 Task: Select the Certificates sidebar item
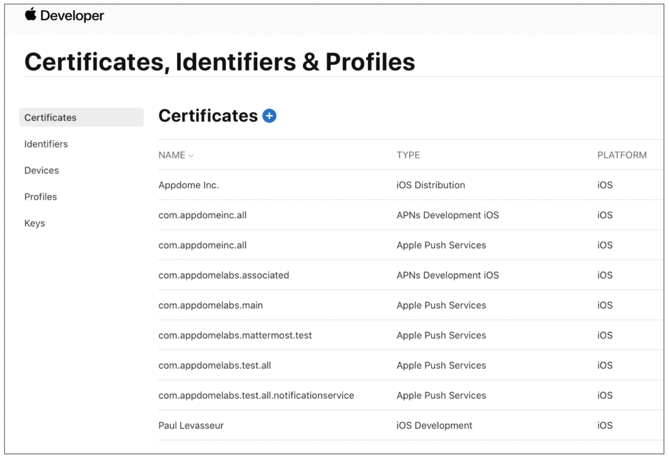coord(50,118)
